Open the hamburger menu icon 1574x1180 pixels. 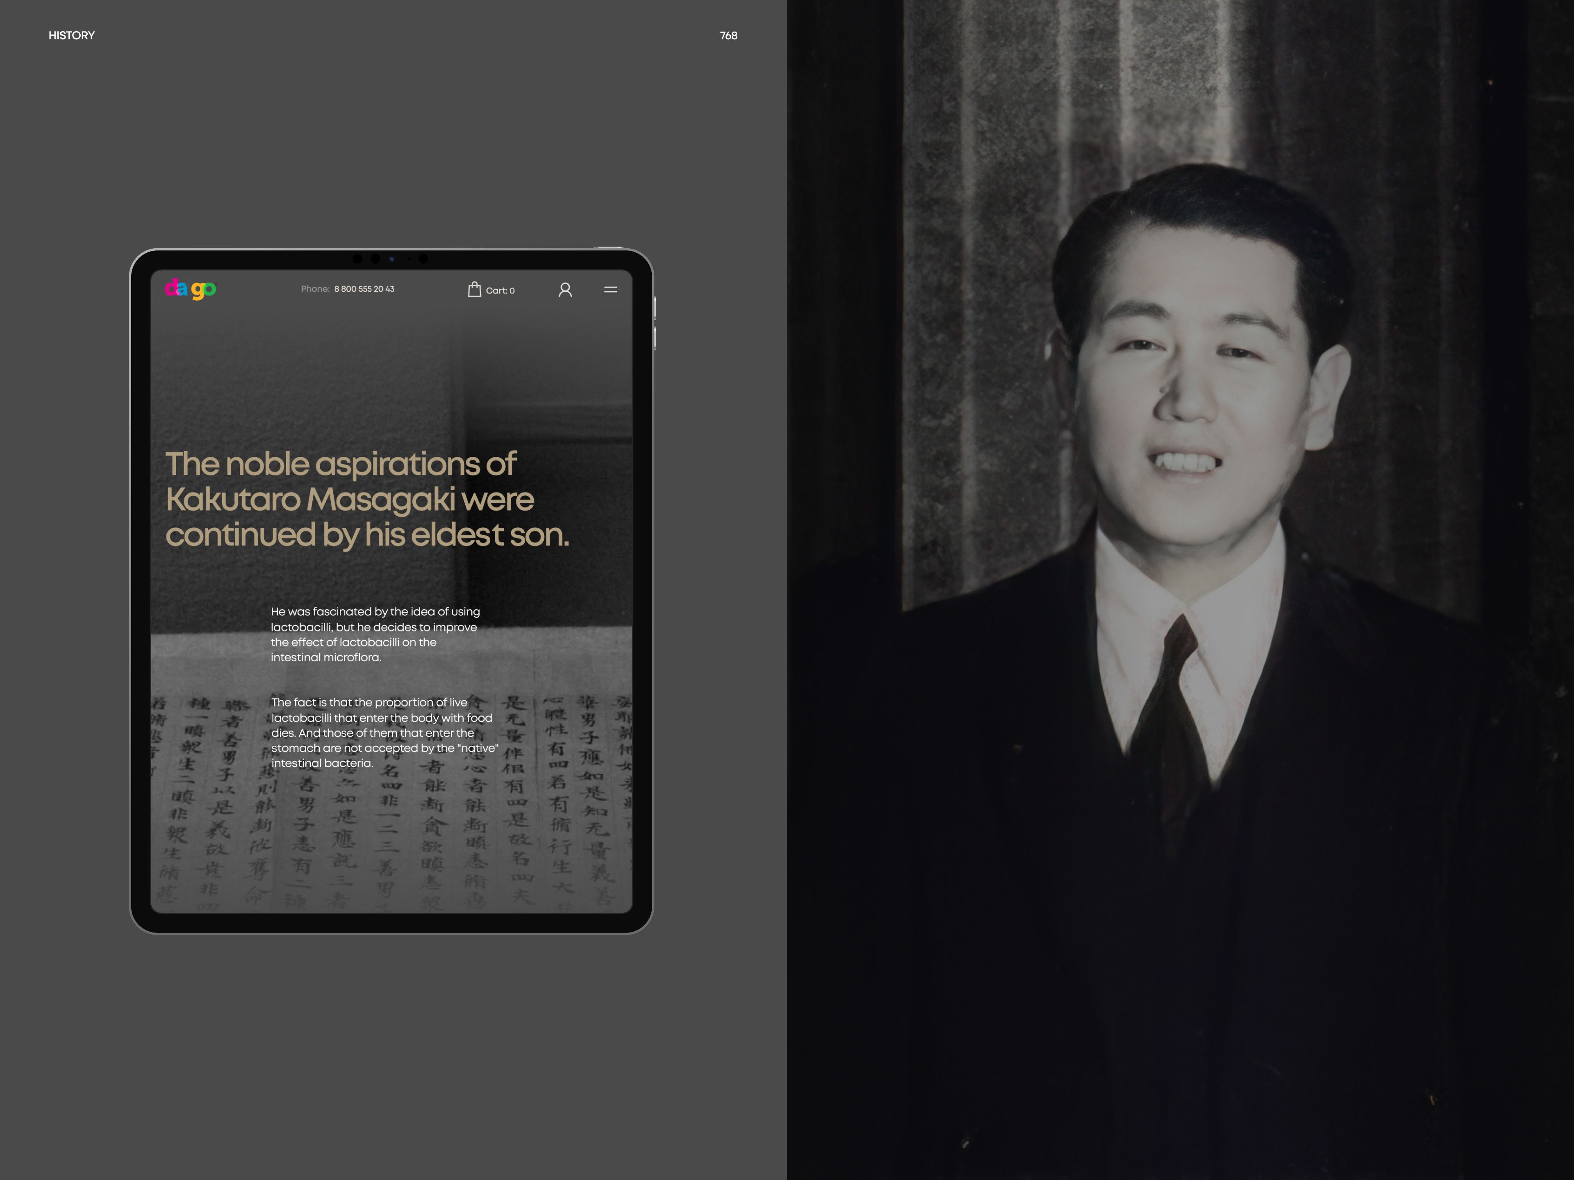point(610,290)
